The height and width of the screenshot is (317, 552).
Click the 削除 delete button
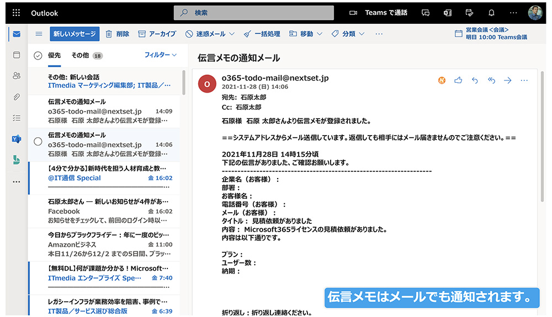pyautogui.click(x=118, y=34)
